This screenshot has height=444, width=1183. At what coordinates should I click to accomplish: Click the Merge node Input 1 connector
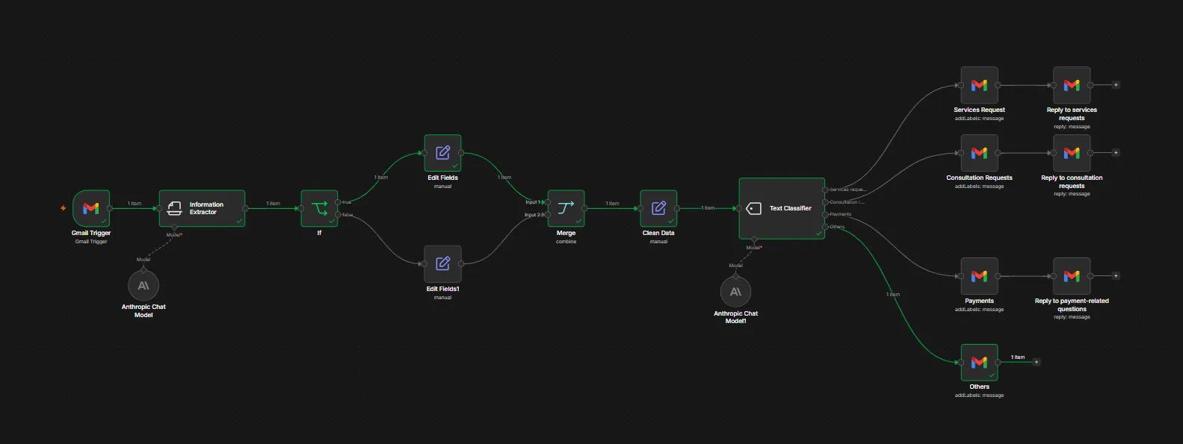click(x=548, y=202)
